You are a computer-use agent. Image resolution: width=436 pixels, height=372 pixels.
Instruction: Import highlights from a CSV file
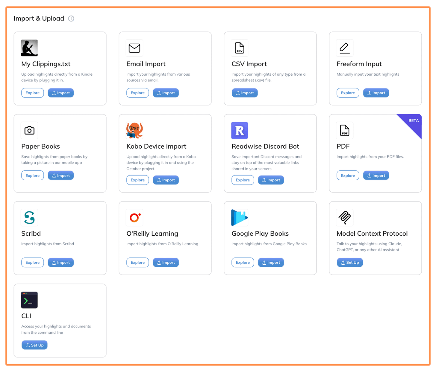(245, 93)
